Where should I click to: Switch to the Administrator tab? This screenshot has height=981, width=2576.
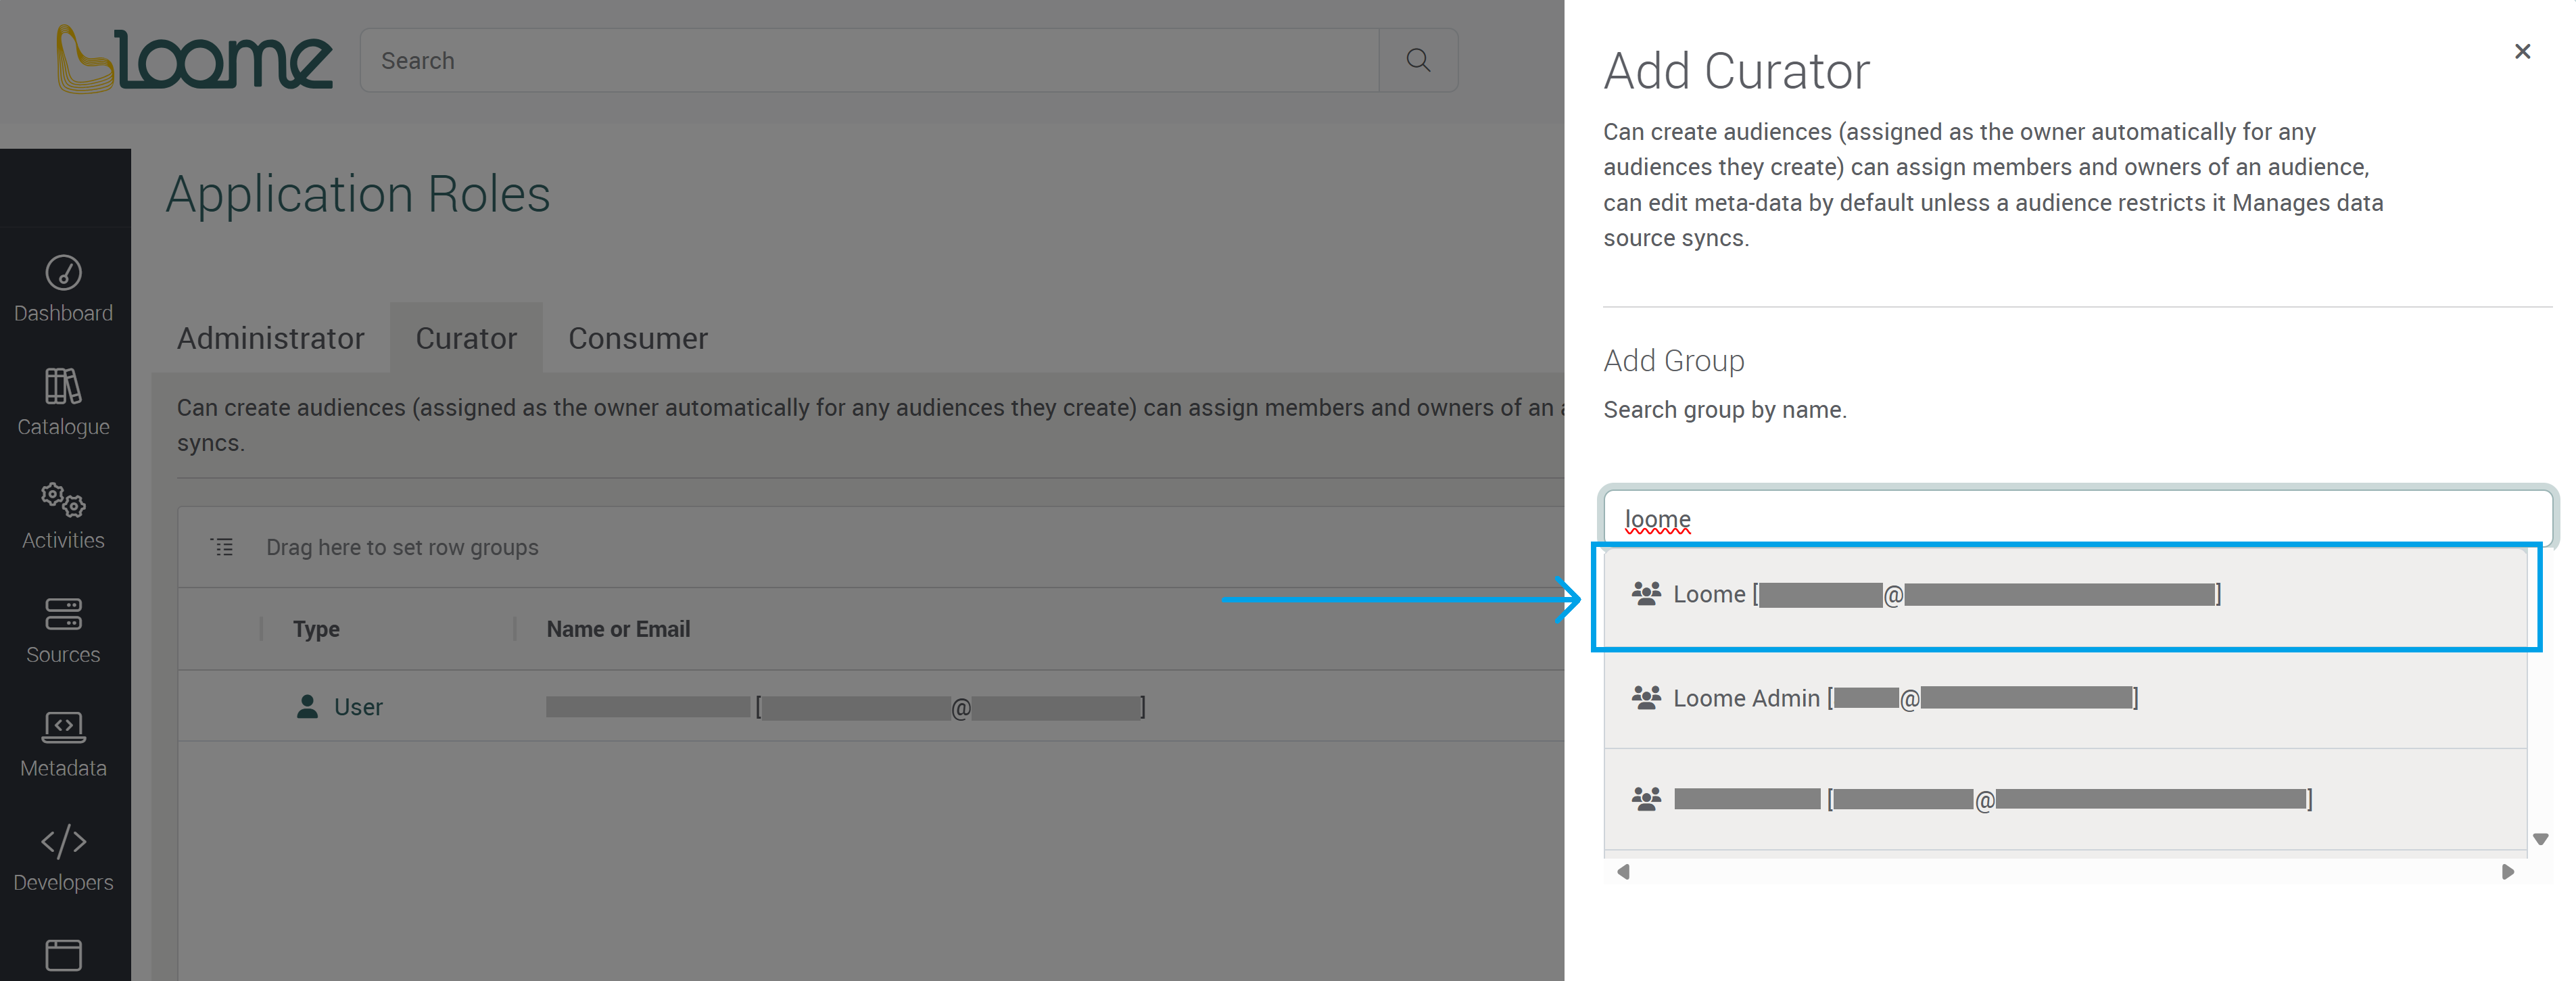[x=271, y=338]
